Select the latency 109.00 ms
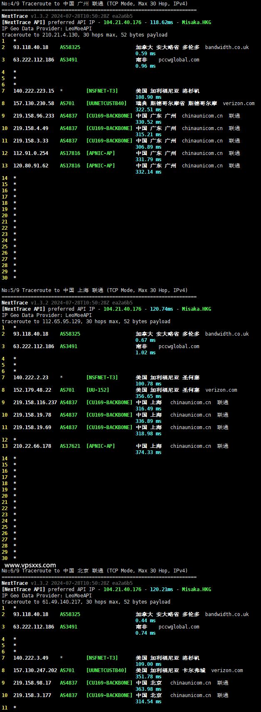The image size is (261, 712). click(148, 664)
